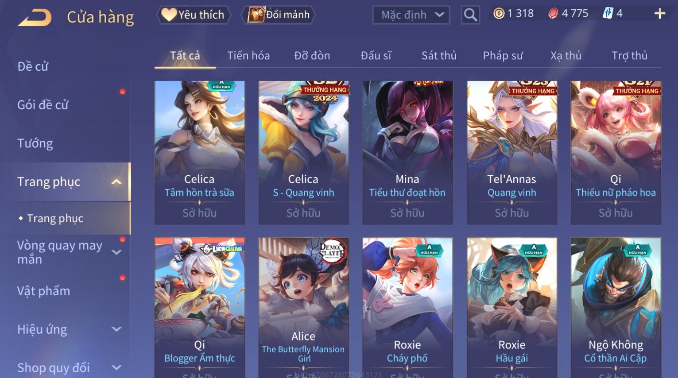Image resolution: width=678 pixels, height=378 pixels.
Task: Select the Mina Tiểu thư đoạt hồn skin card
Action: click(x=407, y=153)
